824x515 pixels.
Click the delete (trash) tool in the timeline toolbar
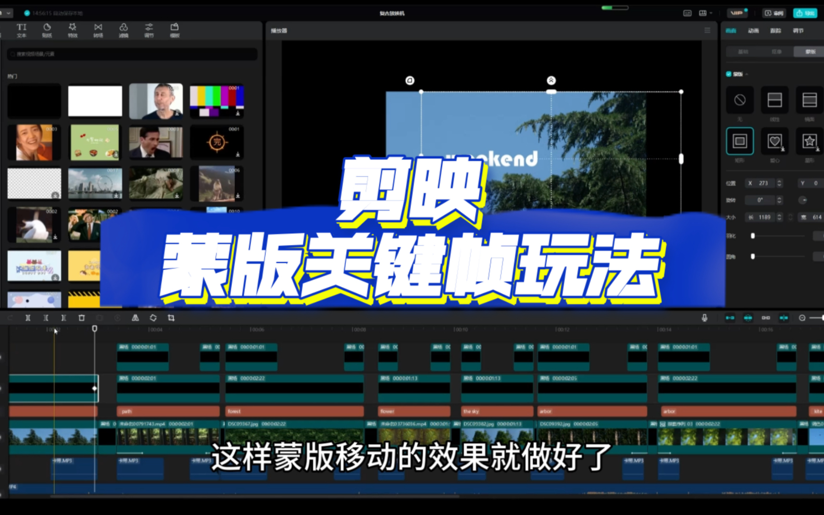pyautogui.click(x=82, y=318)
